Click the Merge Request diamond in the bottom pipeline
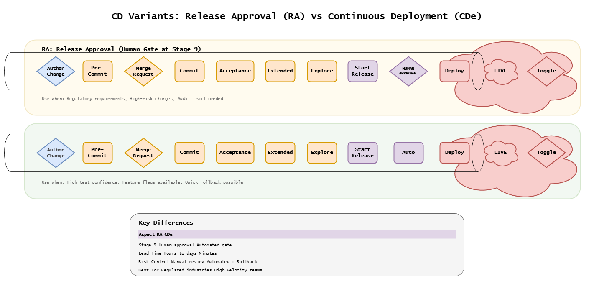This screenshot has height=289, width=594. [143, 153]
